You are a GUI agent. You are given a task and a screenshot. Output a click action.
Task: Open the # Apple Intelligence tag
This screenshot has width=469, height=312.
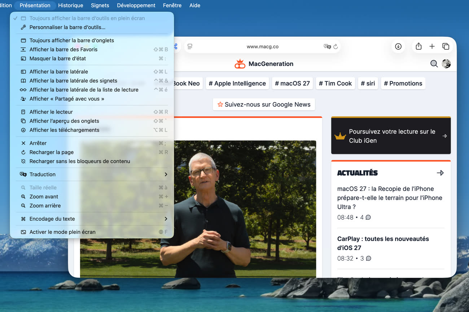pos(237,83)
